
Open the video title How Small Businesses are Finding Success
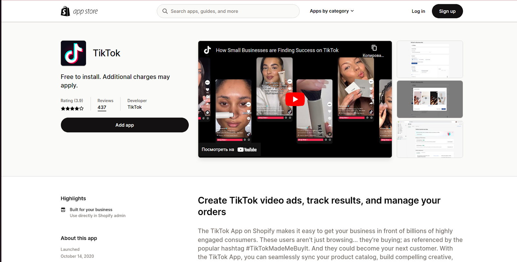pyautogui.click(x=277, y=50)
